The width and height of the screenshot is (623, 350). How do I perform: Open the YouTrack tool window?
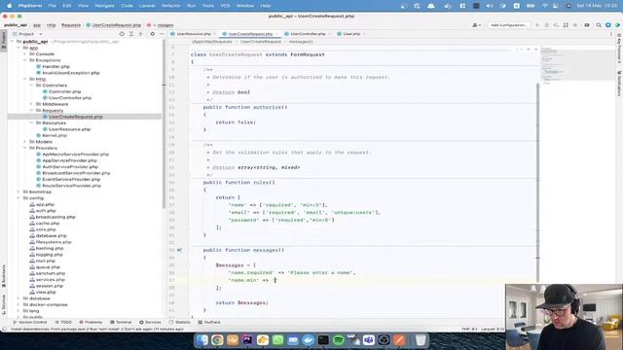(x=209, y=322)
